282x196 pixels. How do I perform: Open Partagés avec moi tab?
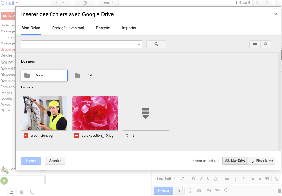pyautogui.click(x=68, y=28)
